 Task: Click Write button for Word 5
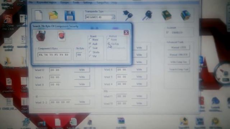[x=139, y=76]
